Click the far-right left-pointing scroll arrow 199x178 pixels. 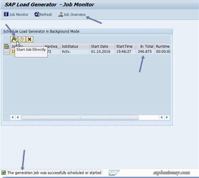162,117
